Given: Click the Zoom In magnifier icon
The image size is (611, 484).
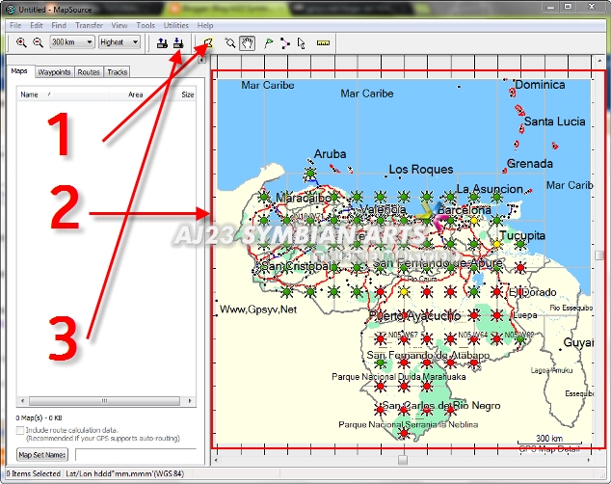Looking at the screenshot, I should point(21,42).
